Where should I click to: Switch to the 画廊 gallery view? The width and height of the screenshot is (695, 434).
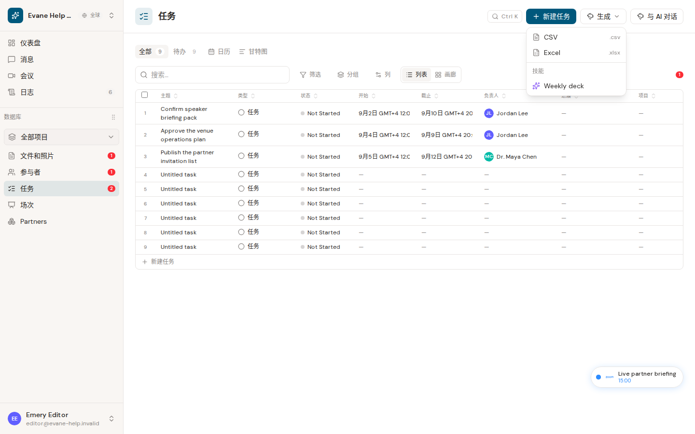pos(445,75)
